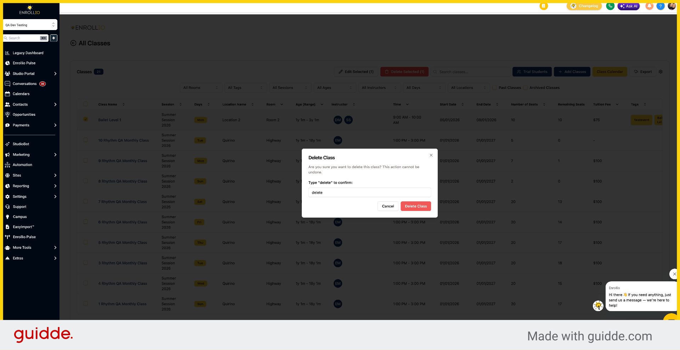Screen dimensions: 680x350
Task: Uncheck the Ballet Level 1 row checkbox
Action: [85, 119]
